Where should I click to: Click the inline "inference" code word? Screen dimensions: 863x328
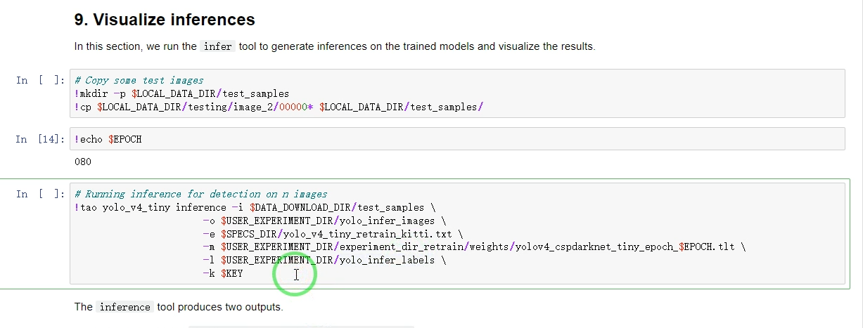point(124,307)
